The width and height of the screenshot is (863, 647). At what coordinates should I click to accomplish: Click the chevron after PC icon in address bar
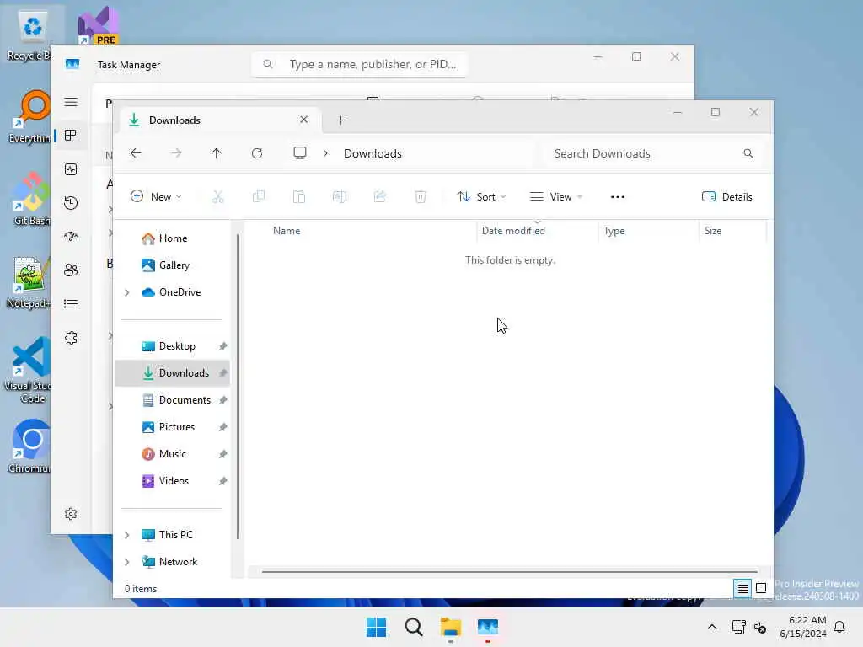[326, 153]
